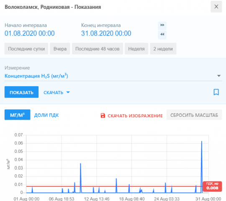Edit the end date 31.08.2020 00:00
This screenshot has height=201, width=226.
106,33
